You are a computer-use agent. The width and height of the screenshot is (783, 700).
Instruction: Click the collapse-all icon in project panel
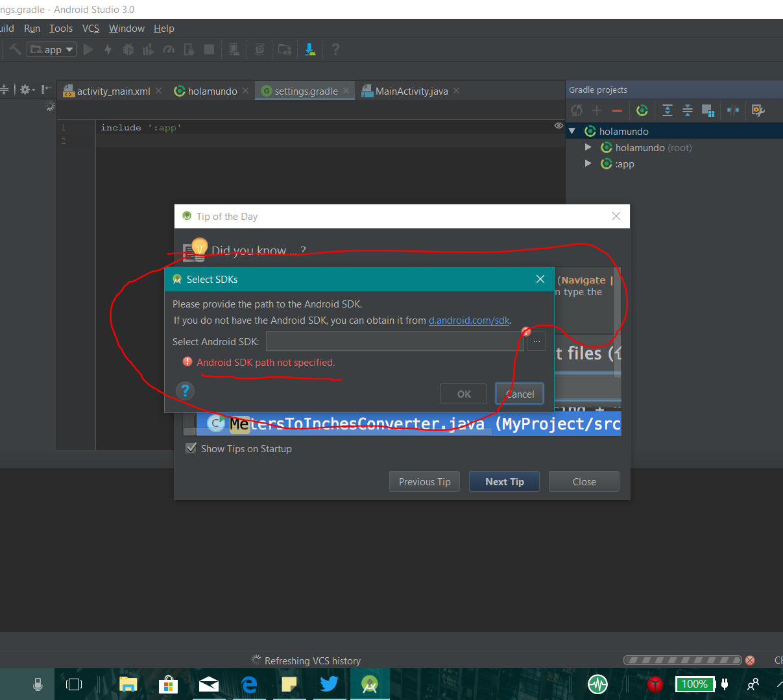pos(4,90)
